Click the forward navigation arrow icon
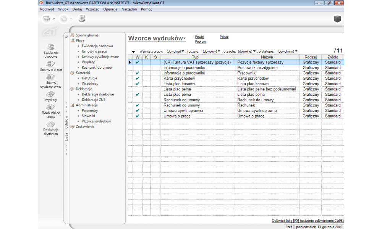This screenshot has height=229, width=382. coord(63,18)
